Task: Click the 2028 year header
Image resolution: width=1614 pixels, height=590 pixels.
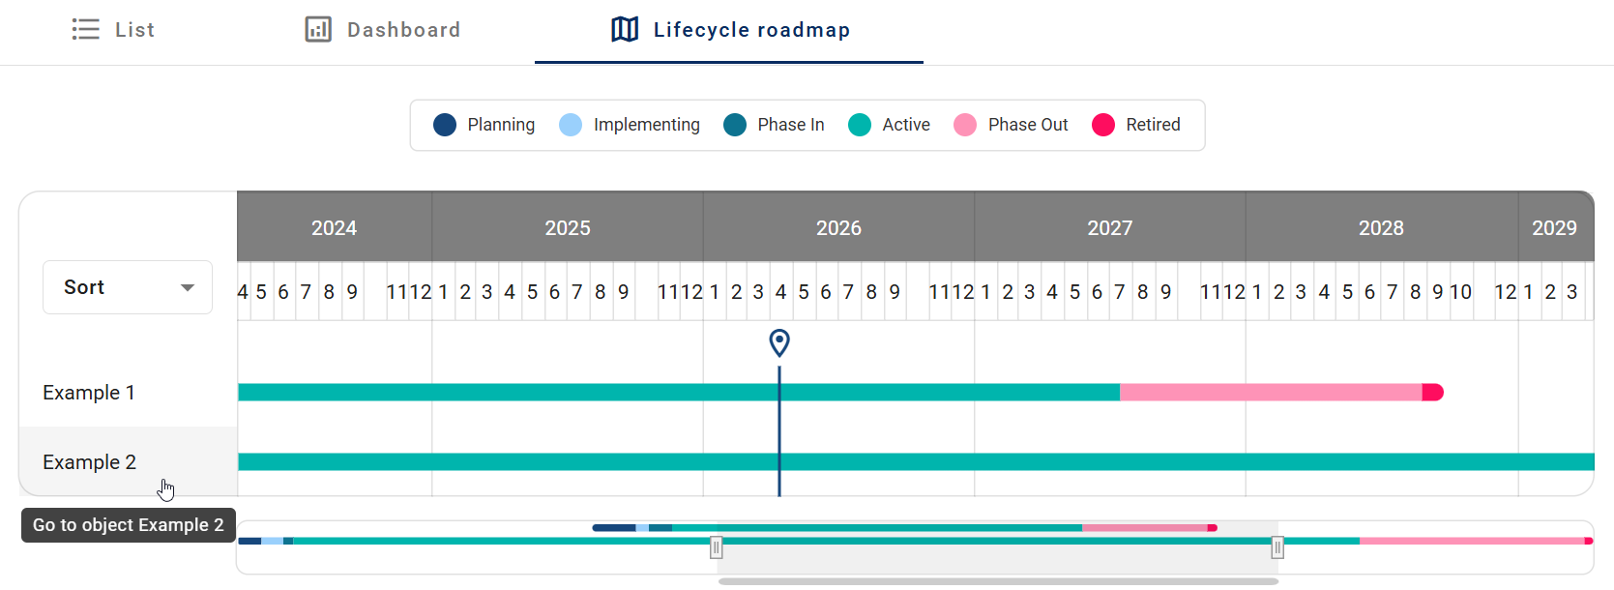Action: click(x=1381, y=227)
